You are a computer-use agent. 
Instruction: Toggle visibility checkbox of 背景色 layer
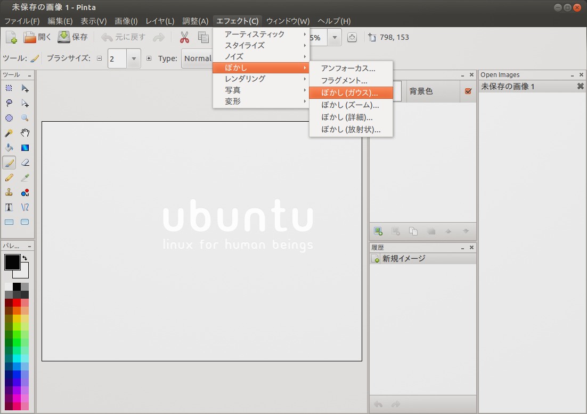(x=468, y=91)
